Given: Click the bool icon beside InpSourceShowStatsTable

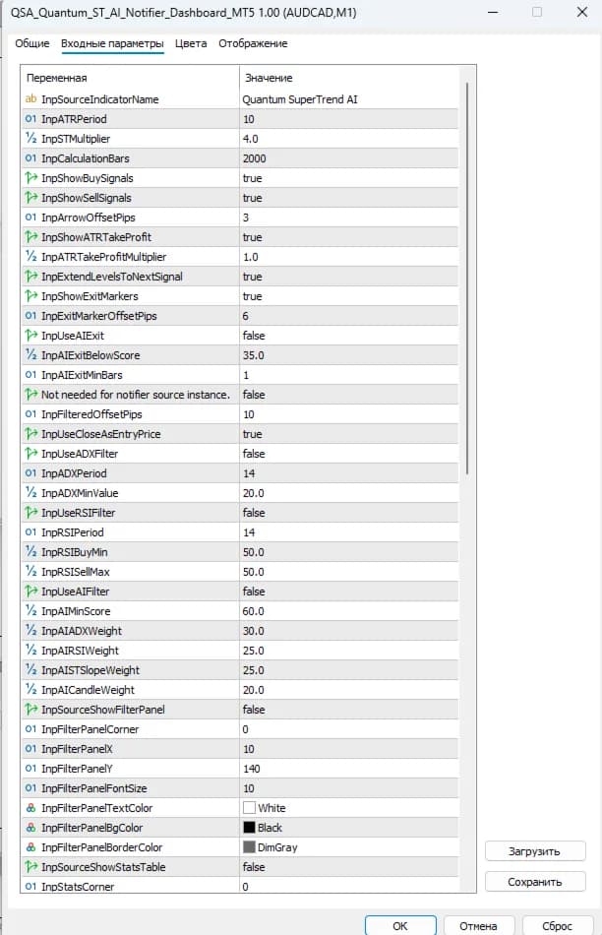Looking at the screenshot, I should [x=31, y=866].
